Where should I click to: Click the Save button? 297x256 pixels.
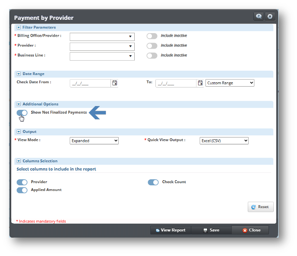pos(211,230)
